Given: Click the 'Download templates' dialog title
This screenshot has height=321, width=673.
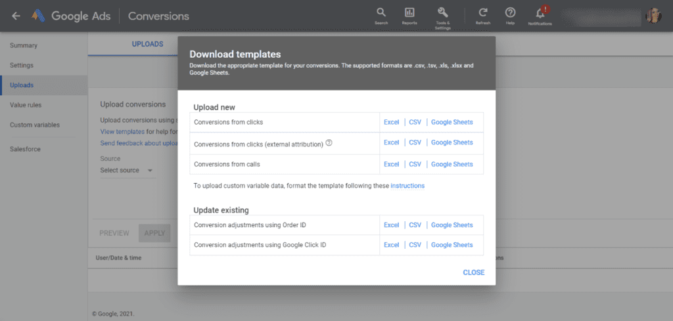Looking at the screenshot, I should coord(235,54).
